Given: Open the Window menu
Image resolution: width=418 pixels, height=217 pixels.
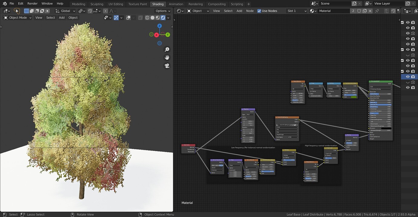Looking at the screenshot, I should click(47, 4).
